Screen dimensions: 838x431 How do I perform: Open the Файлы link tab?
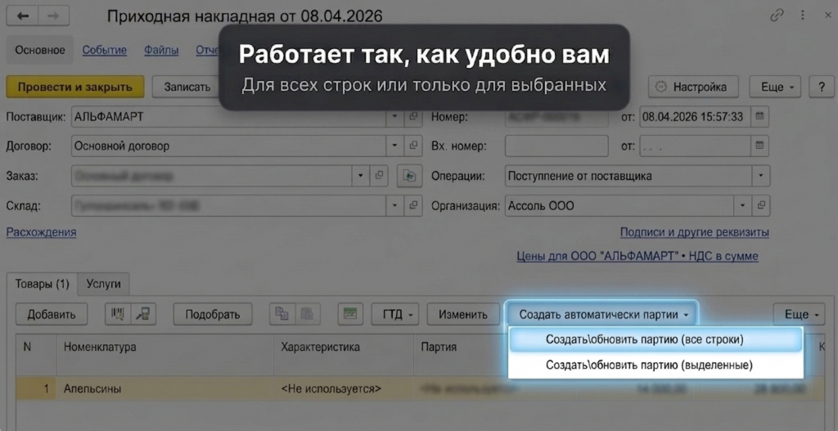161,50
